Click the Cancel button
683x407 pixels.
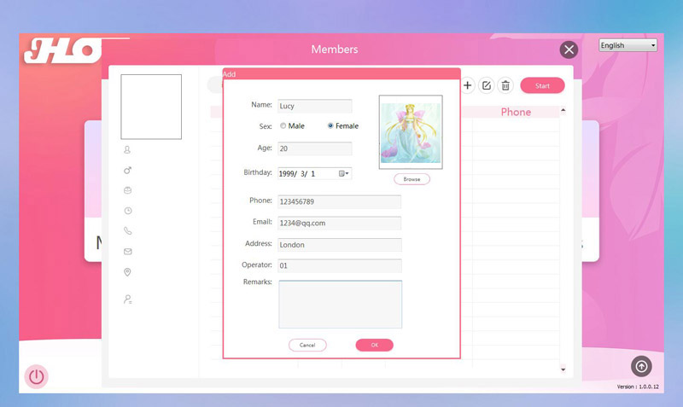(307, 345)
